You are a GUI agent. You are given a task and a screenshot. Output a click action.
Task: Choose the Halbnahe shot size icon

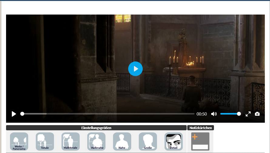click(96, 141)
